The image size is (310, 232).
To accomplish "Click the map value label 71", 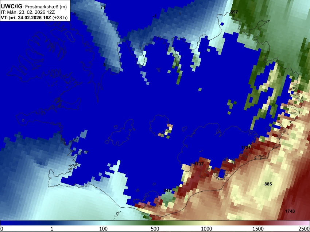I will tap(102, 7).
